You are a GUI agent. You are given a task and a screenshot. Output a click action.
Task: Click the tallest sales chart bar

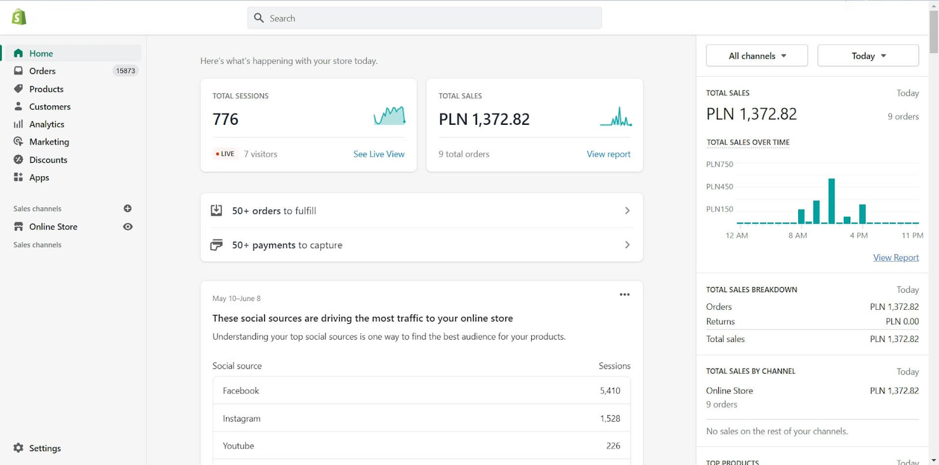click(x=831, y=201)
